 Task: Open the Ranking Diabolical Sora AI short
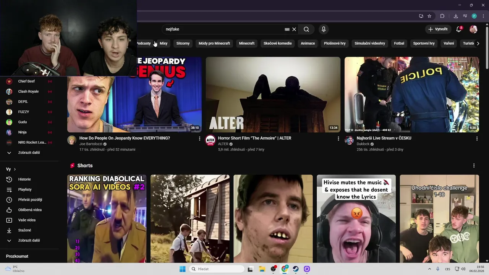click(x=107, y=218)
